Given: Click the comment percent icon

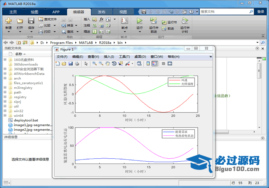Looking at the screenshot, I should point(95,25).
